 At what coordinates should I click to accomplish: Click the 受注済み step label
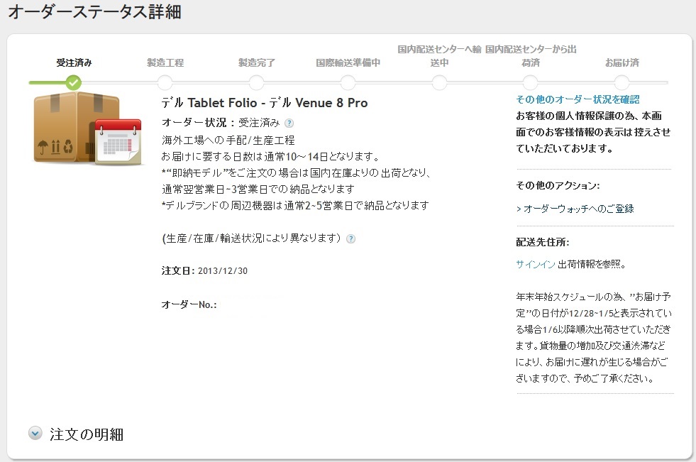coord(74,62)
